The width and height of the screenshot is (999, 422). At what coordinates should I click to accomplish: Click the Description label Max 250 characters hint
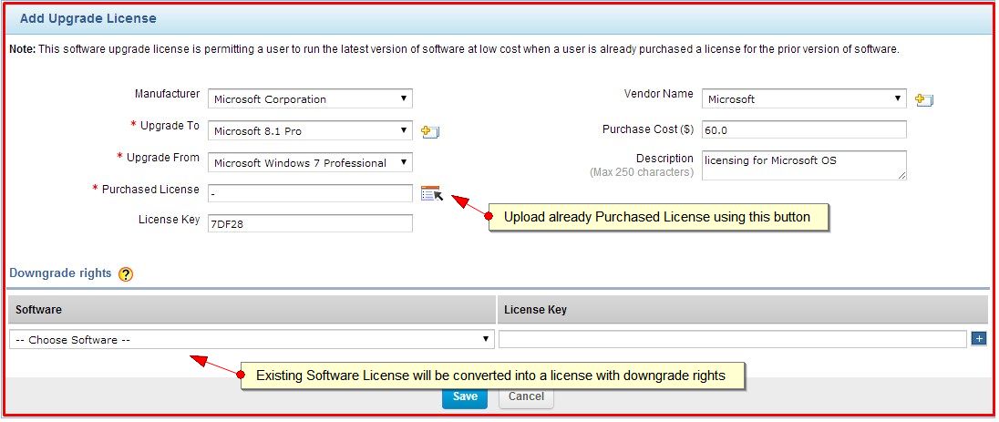(642, 172)
